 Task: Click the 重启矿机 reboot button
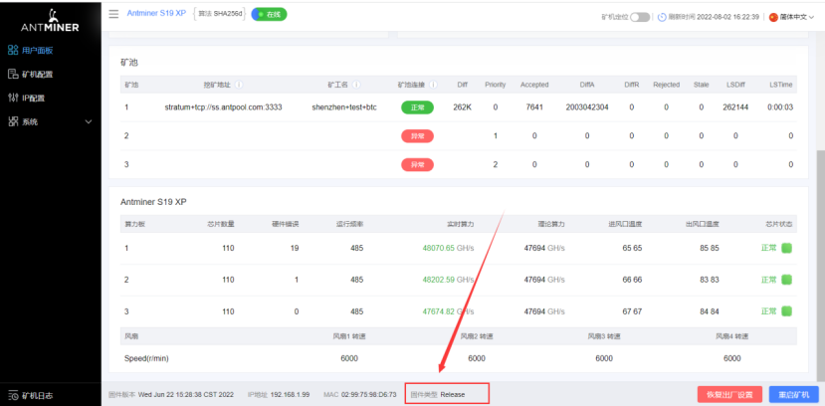click(x=793, y=395)
